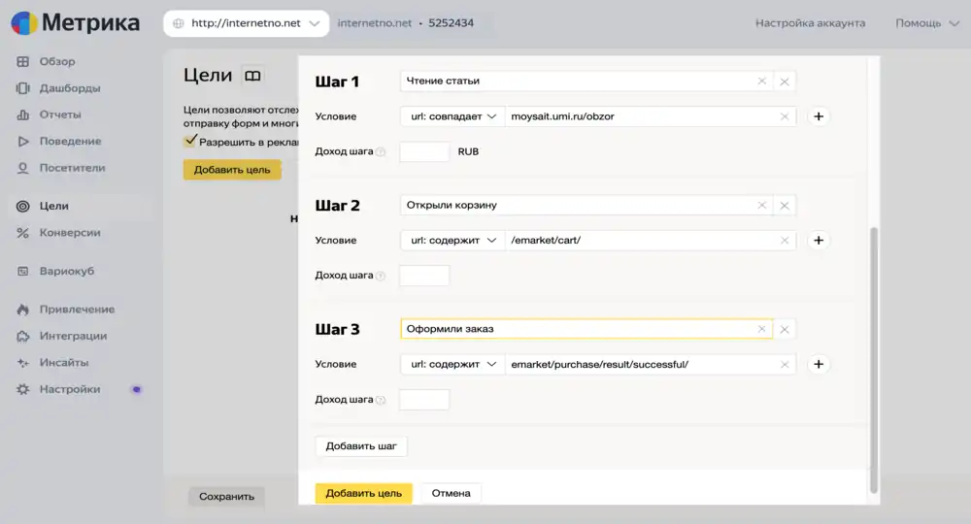This screenshot has height=524, width=971.
Task: Click the Отчеты bar chart icon
Action: pyautogui.click(x=23, y=115)
